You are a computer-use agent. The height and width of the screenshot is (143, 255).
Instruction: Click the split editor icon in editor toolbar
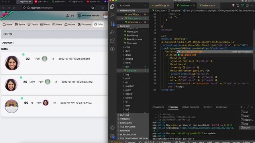(247, 6)
